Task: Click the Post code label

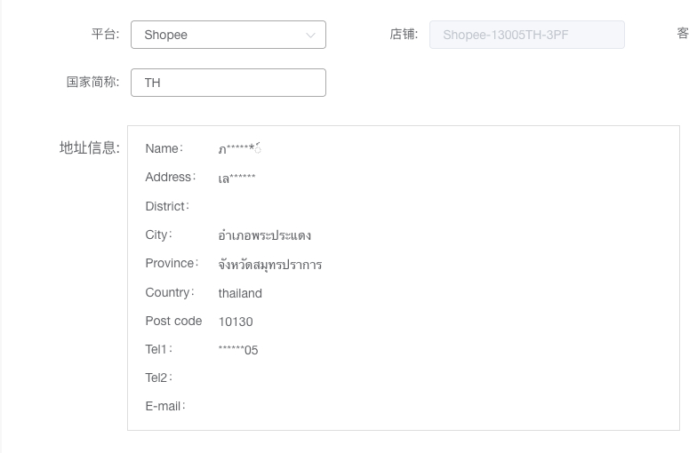Action: [173, 321]
